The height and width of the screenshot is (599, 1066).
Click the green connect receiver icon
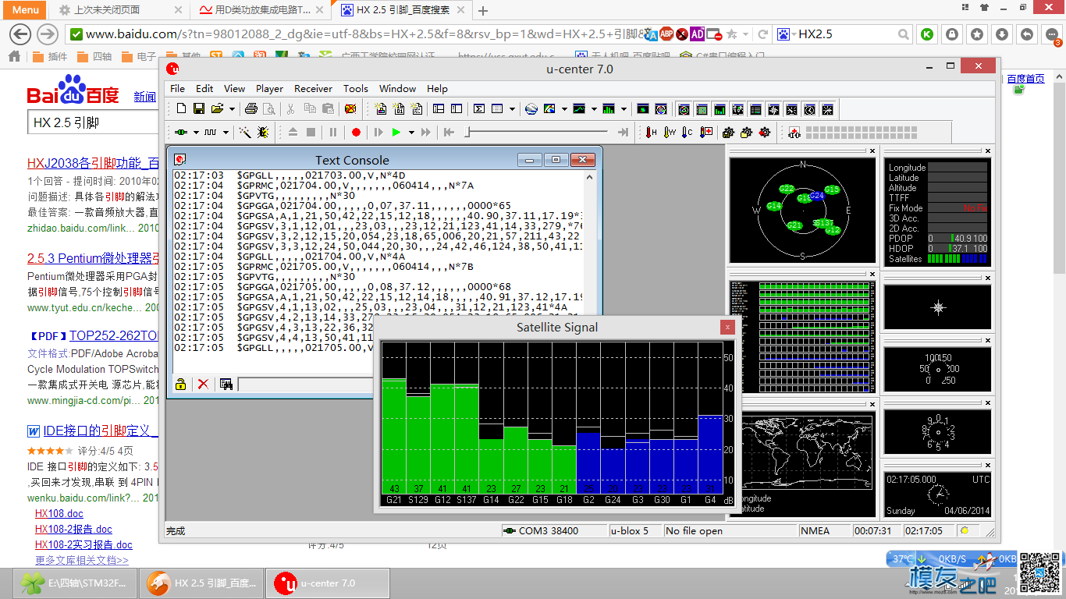[x=181, y=133]
